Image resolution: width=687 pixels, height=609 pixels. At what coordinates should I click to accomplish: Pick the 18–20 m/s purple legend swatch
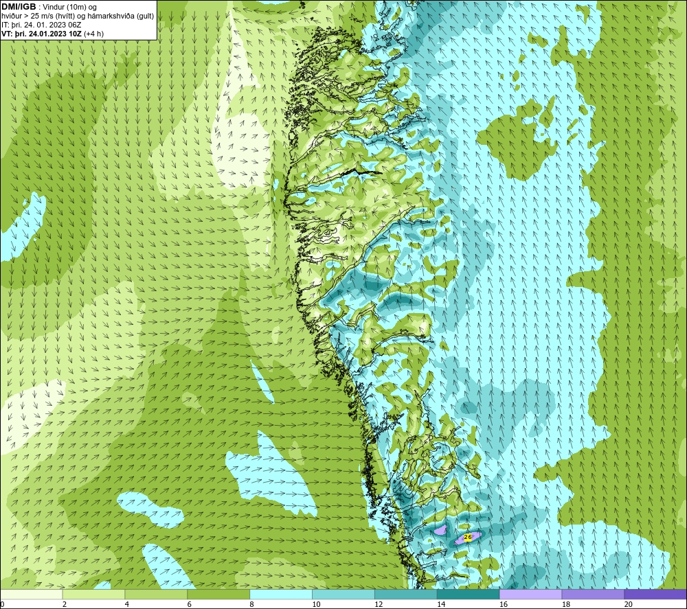[x=593, y=594]
